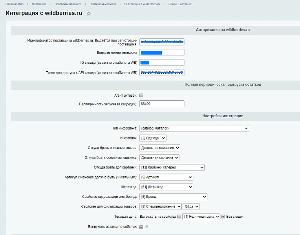Open 'Настройки продукта' breadcrumb link

tap(68, 4)
